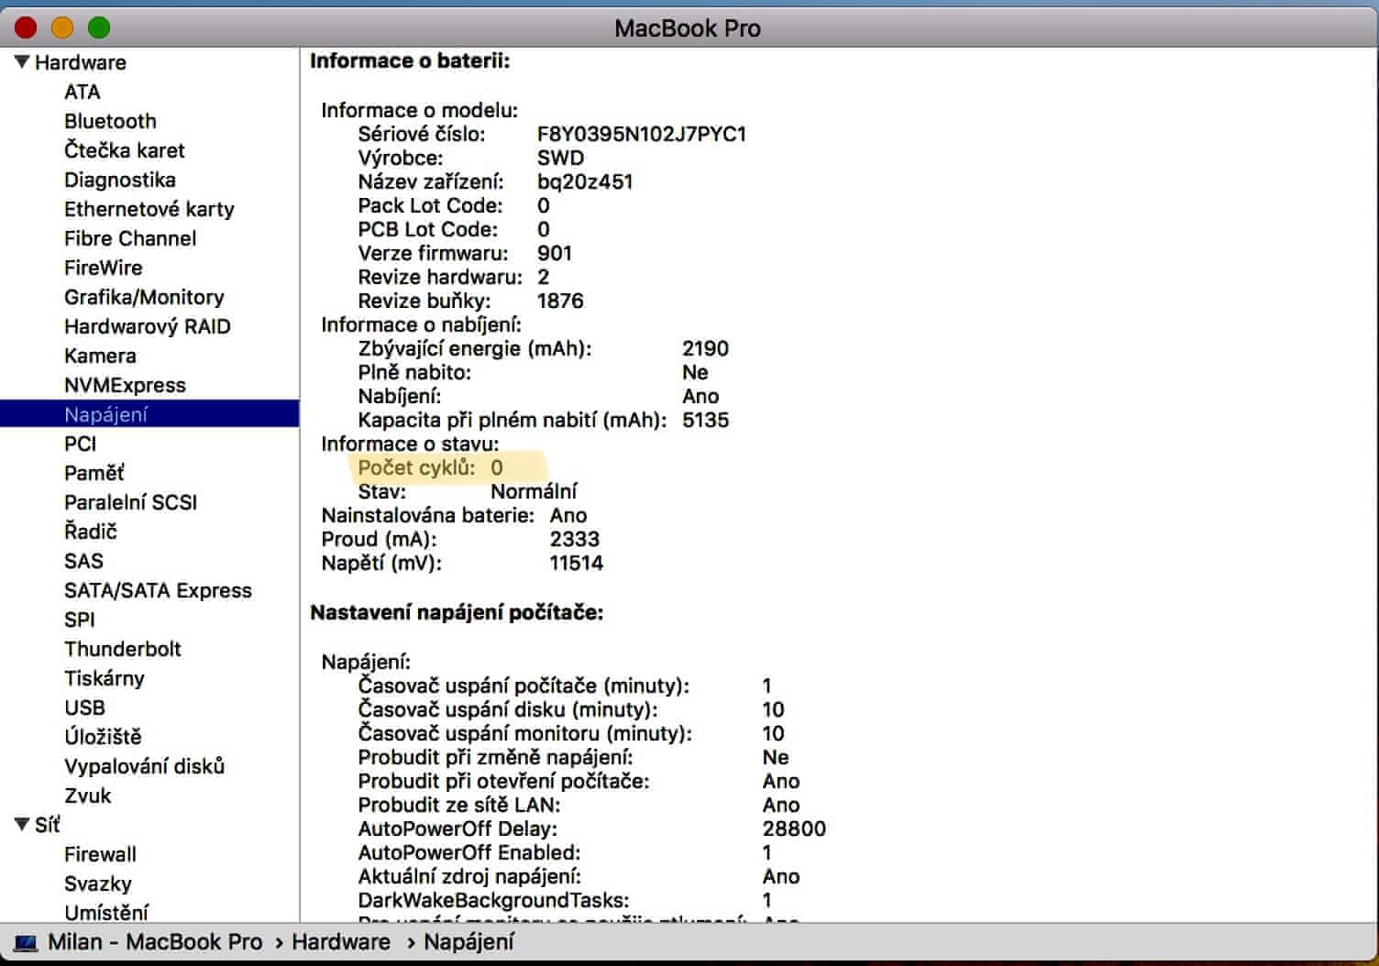Viewport: 1379px width, 966px height.
Task: Select ATA in the sidebar
Action: (83, 92)
